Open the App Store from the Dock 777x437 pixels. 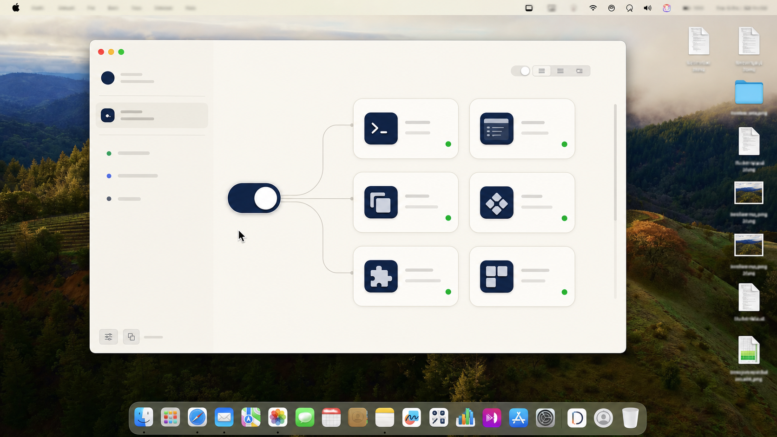pyautogui.click(x=519, y=417)
